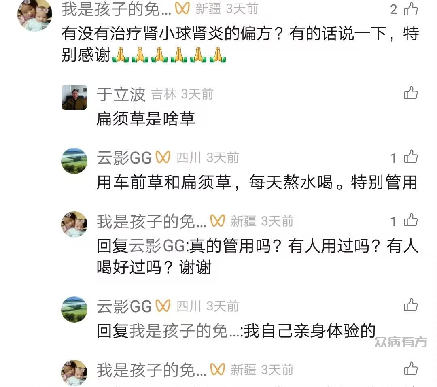Like 于立波's comment about 扁须草
The width and height of the screenshot is (437, 387).
[411, 93]
